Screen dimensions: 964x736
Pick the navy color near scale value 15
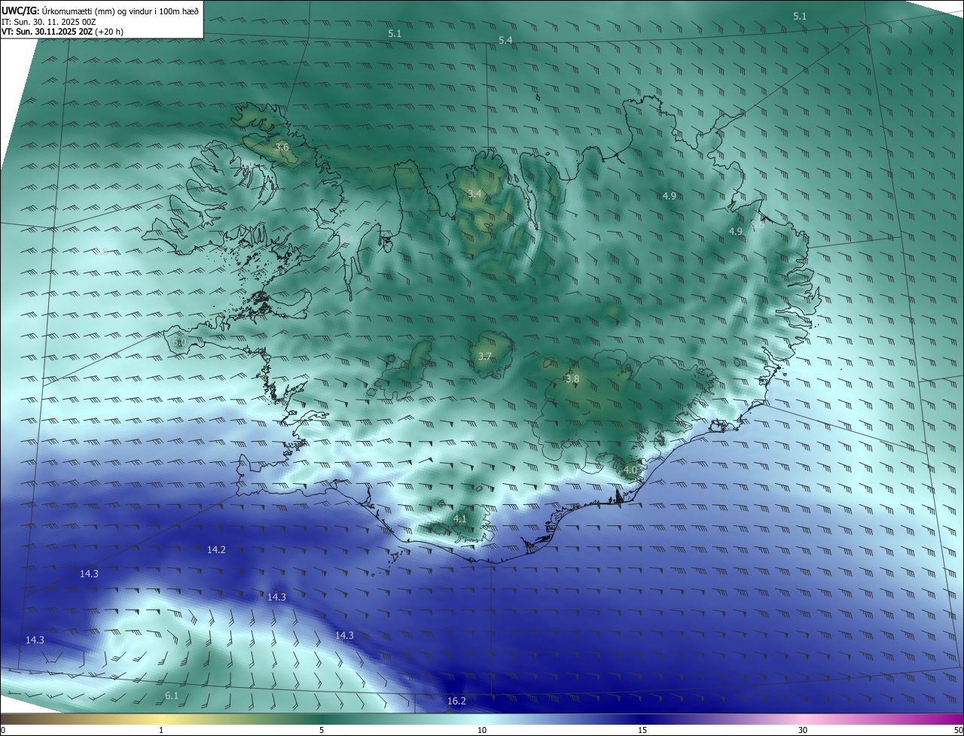point(642,719)
